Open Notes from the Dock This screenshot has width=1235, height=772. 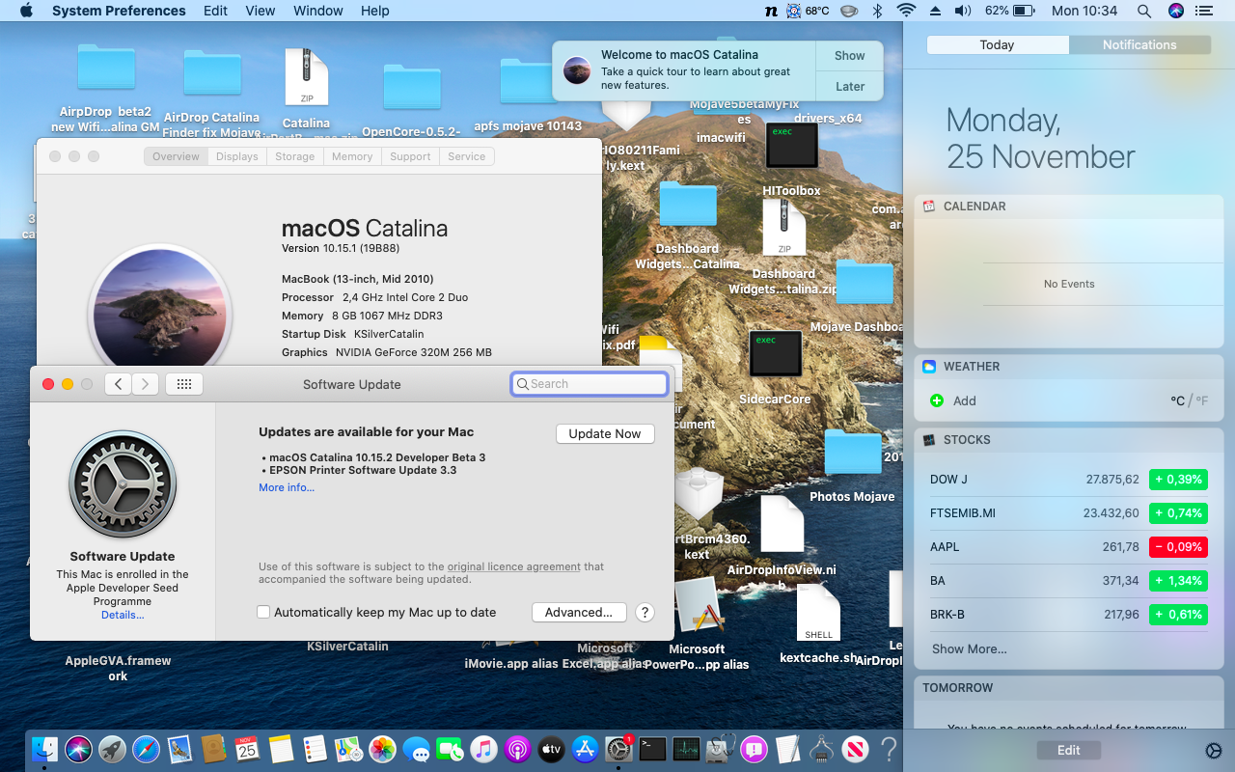281,749
